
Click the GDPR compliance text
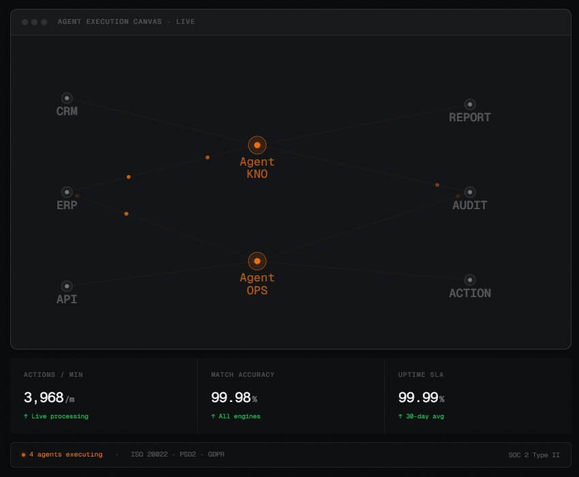pyautogui.click(x=216, y=455)
